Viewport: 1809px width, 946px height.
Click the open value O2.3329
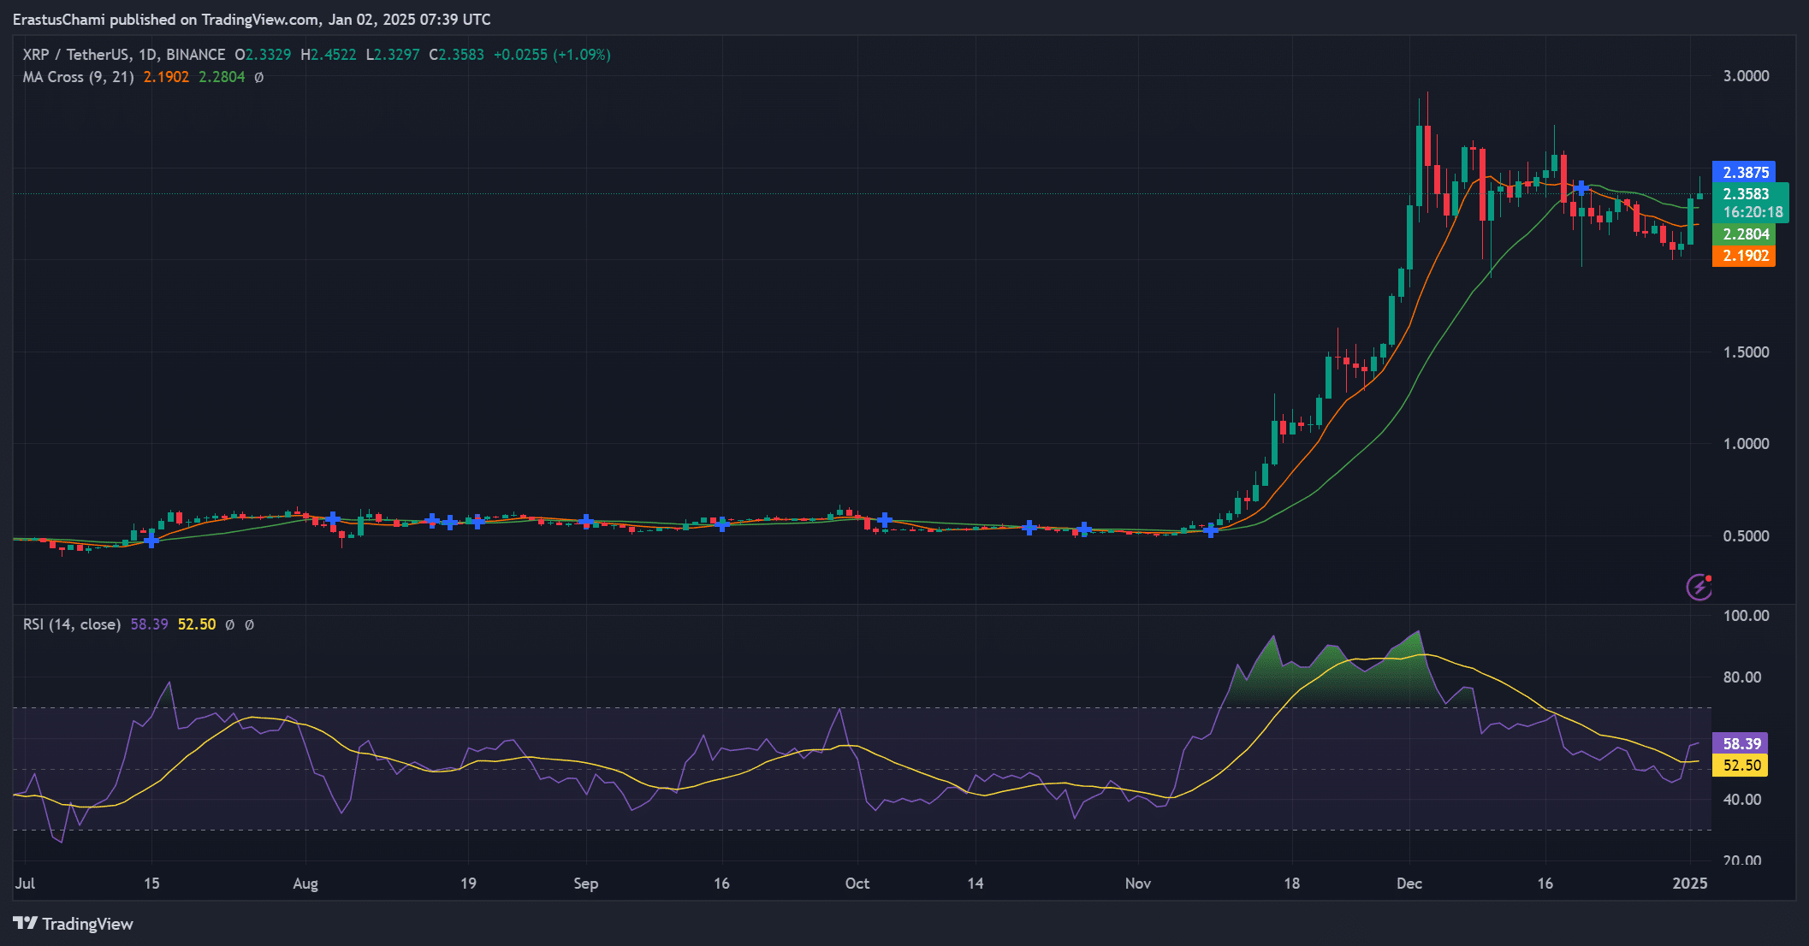(x=263, y=55)
